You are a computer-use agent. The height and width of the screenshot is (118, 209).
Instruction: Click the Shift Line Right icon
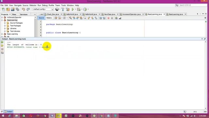point(104,18)
